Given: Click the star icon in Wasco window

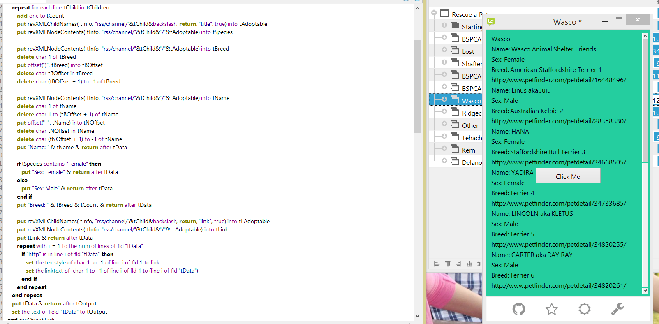Looking at the screenshot, I should click(x=551, y=309).
